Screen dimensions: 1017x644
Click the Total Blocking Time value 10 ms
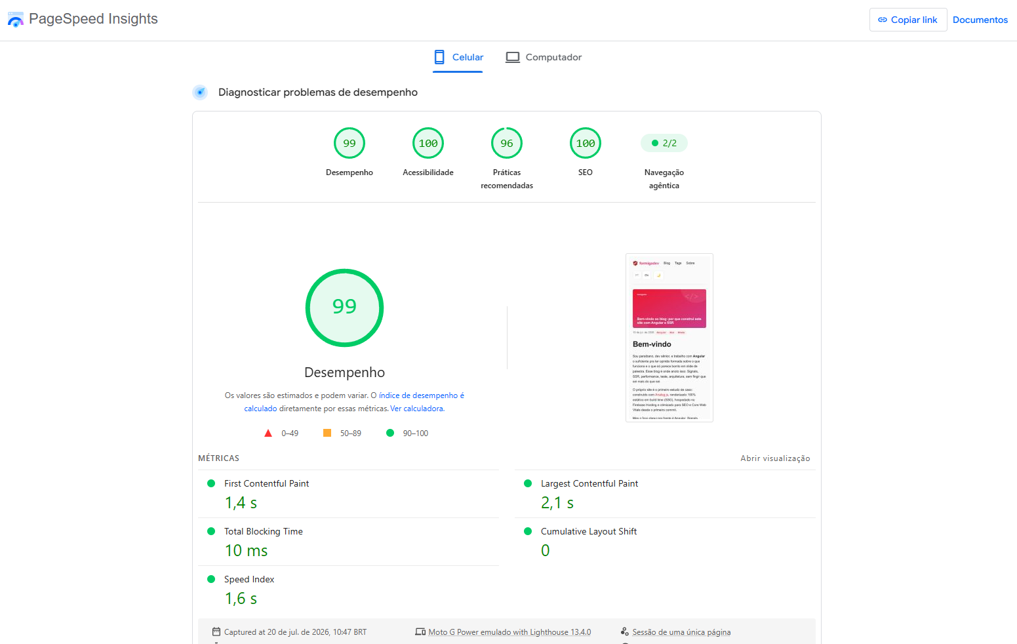[246, 551]
